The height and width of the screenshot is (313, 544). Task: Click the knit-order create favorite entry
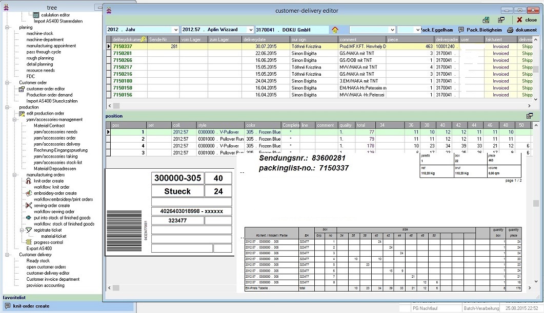(31, 306)
